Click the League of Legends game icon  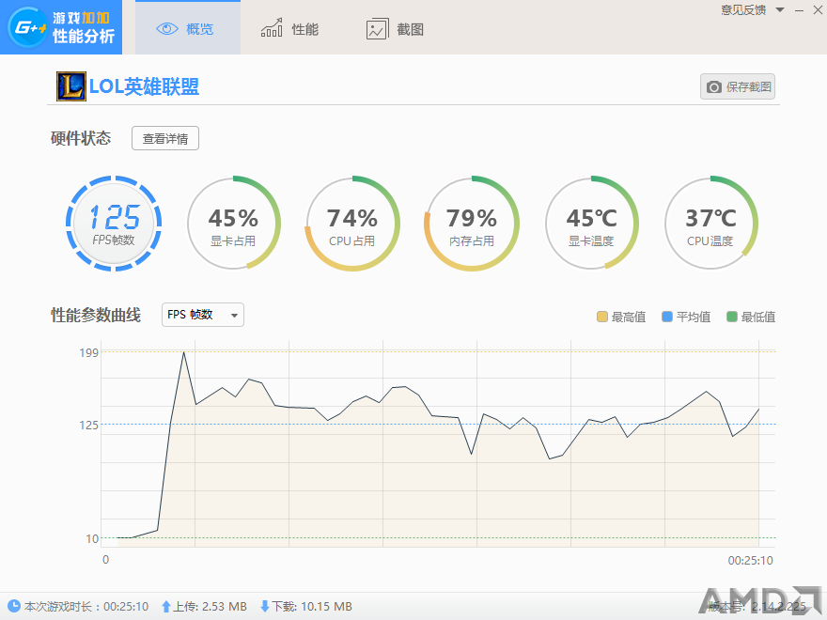71,86
